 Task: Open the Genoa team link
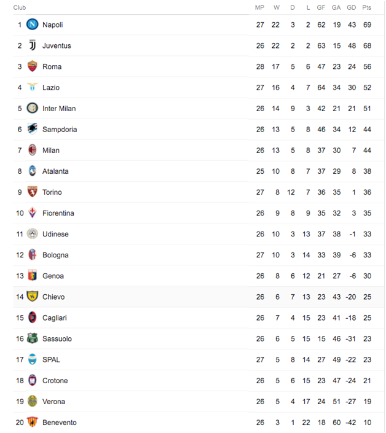click(x=53, y=276)
